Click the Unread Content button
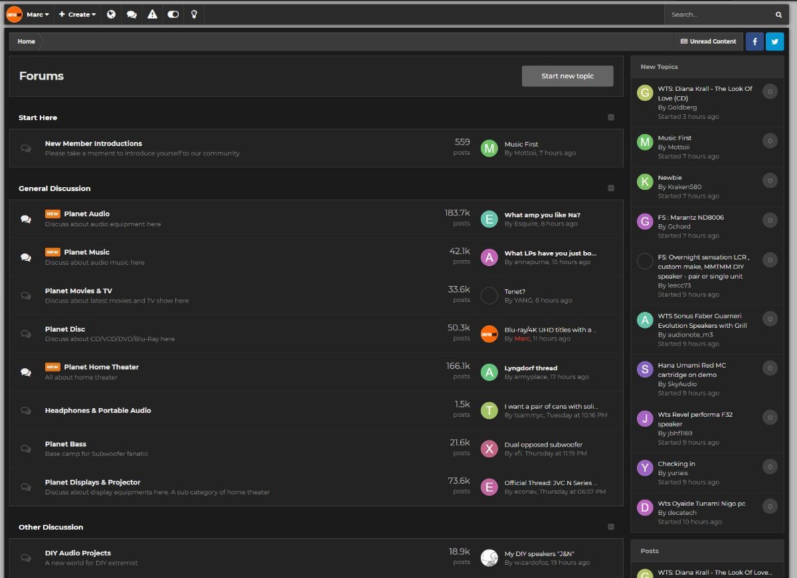This screenshot has width=797, height=578. pyautogui.click(x=708, y=41)
